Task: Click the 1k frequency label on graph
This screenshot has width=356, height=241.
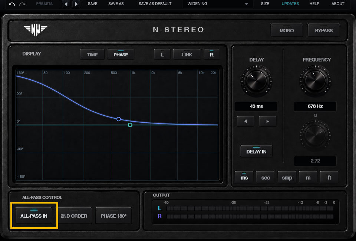Action: (133, 73)
